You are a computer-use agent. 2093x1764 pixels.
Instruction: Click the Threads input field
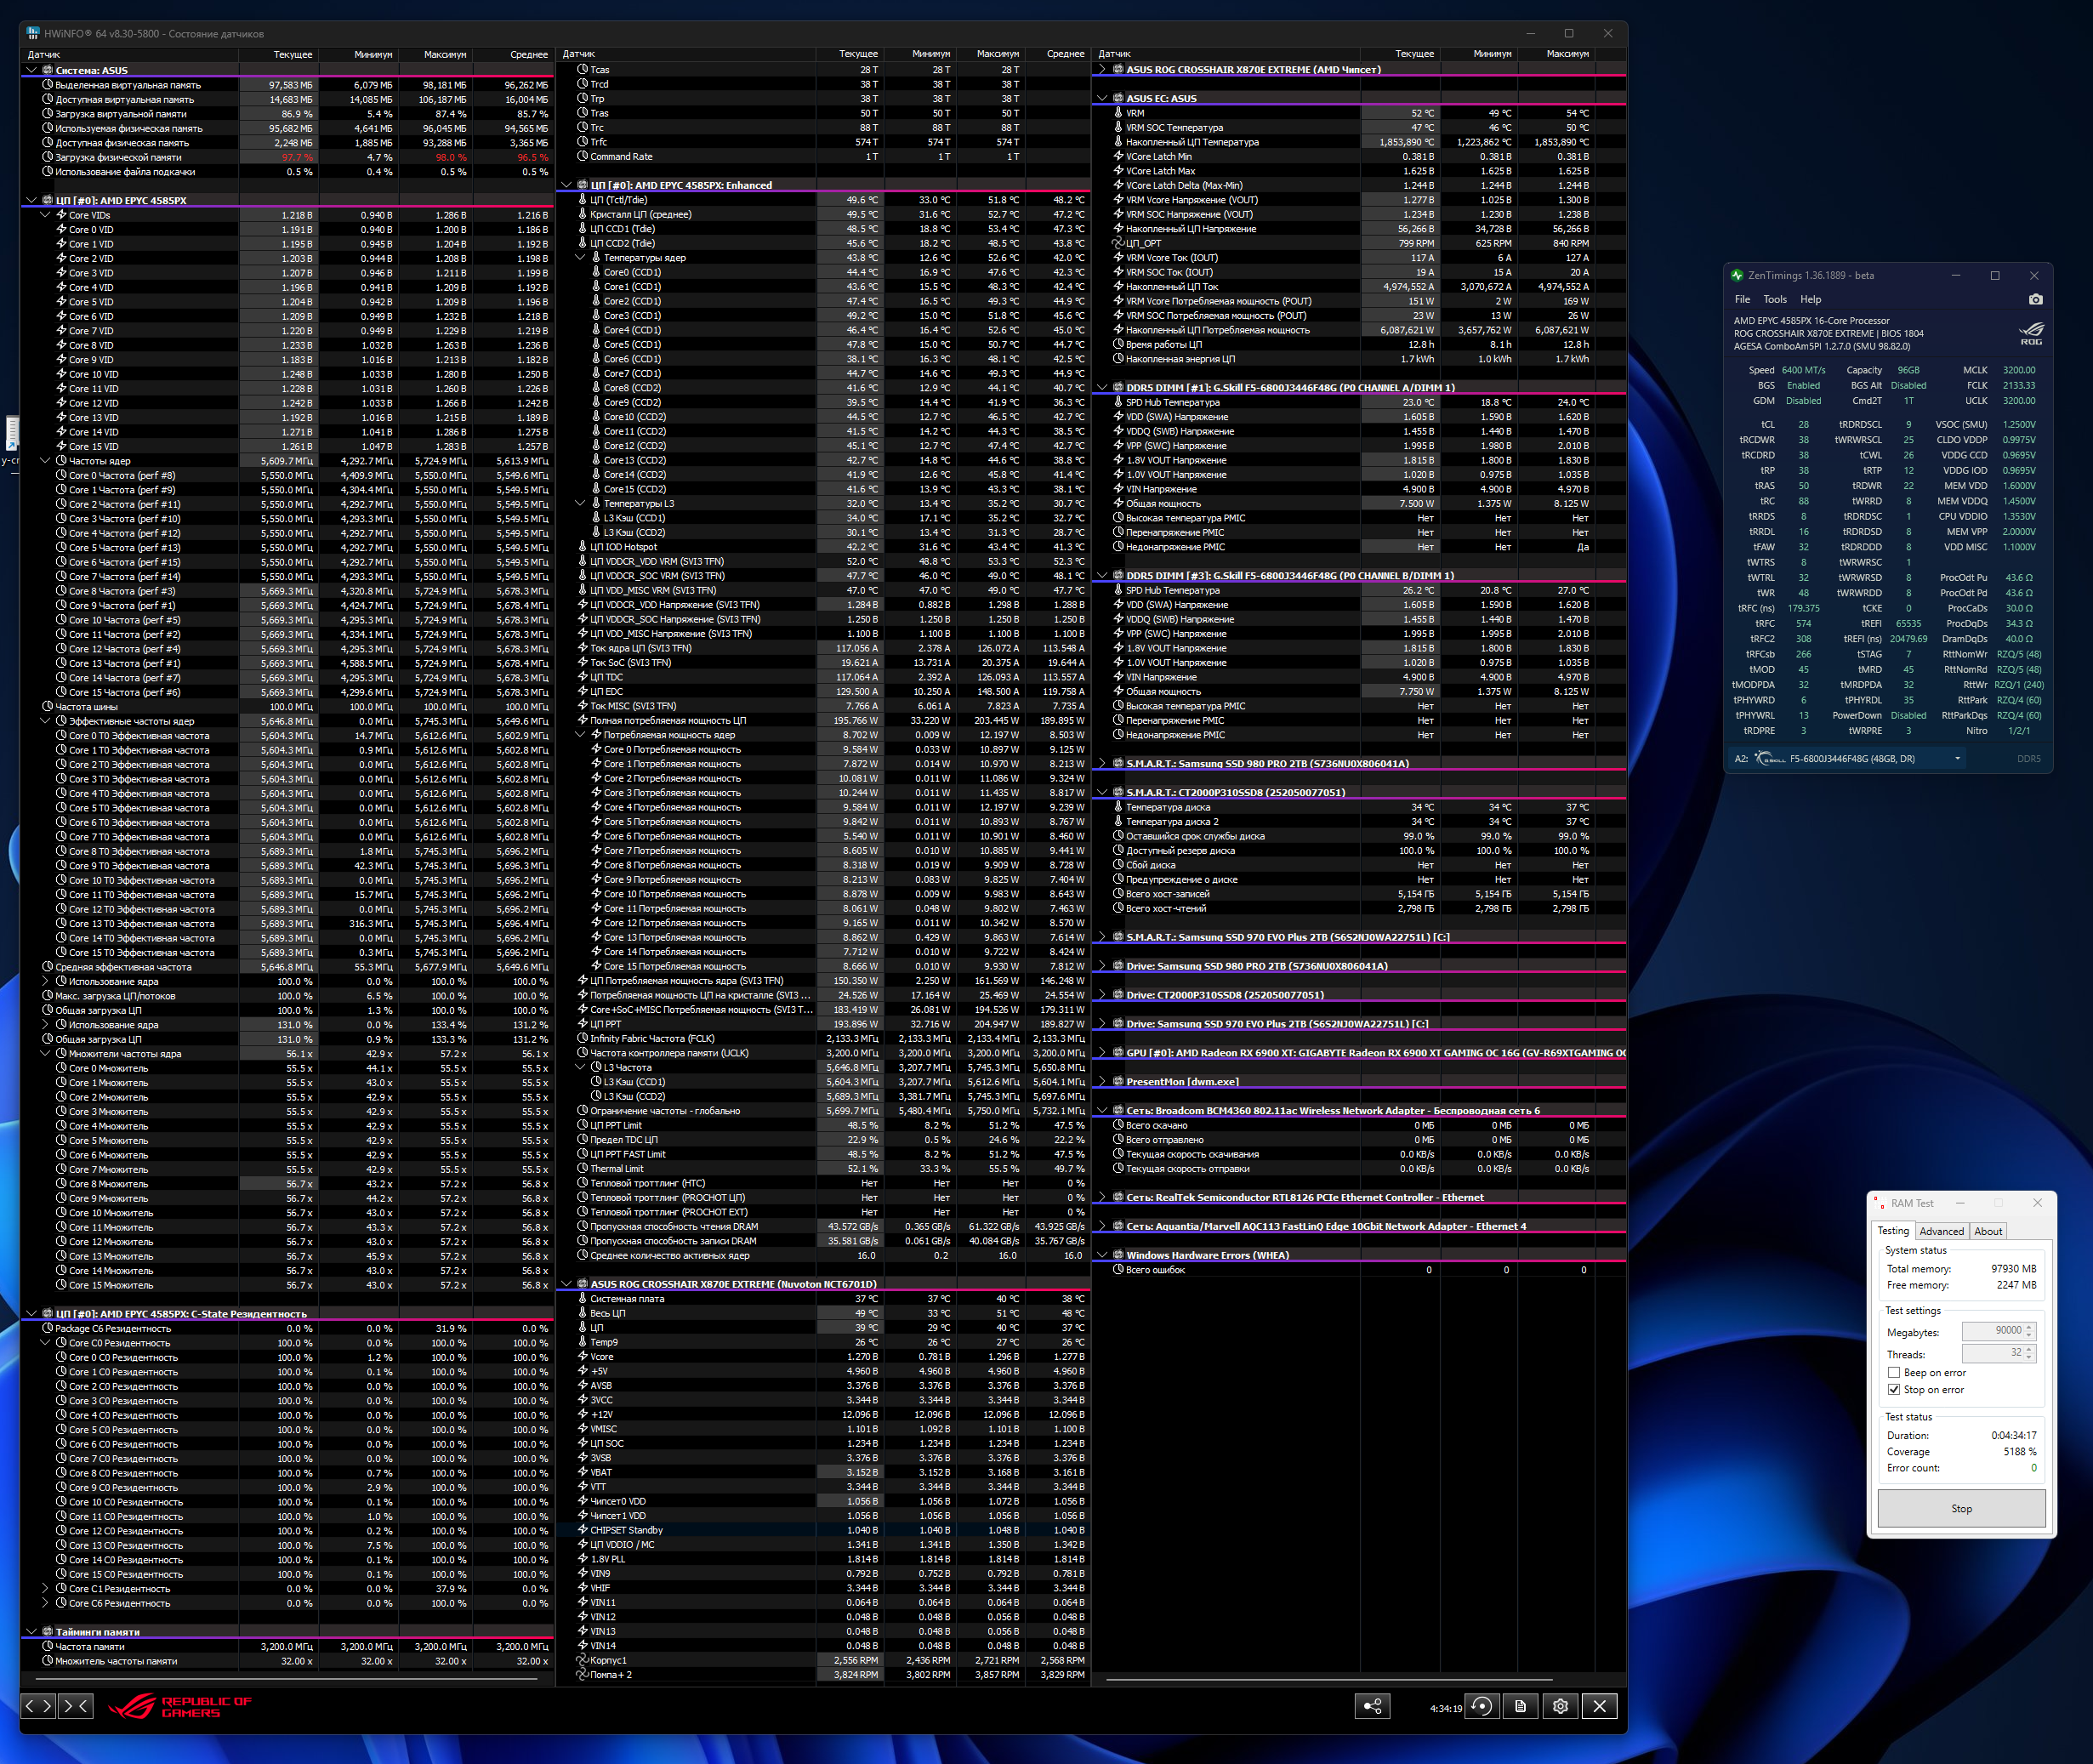tap(1992, 1353)
